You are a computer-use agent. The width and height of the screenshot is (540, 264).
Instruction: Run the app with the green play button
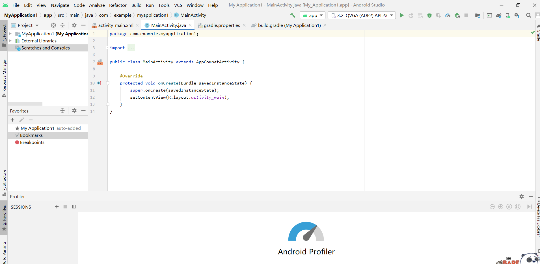point(402,15)
